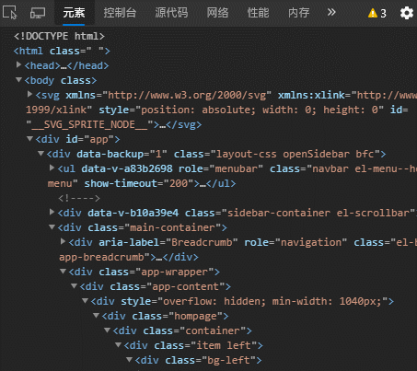
Task: Collapse the div id="app" node
Action: 29,139
